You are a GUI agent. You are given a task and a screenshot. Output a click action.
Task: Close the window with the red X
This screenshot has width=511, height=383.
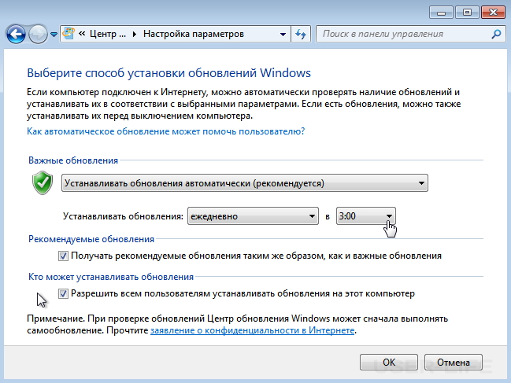coord(493,13)
